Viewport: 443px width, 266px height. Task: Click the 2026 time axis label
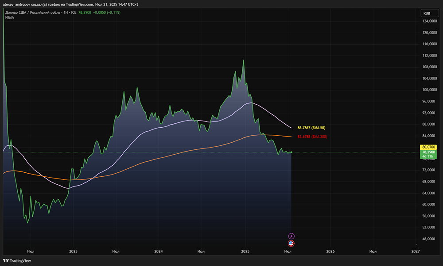[330, 251]
